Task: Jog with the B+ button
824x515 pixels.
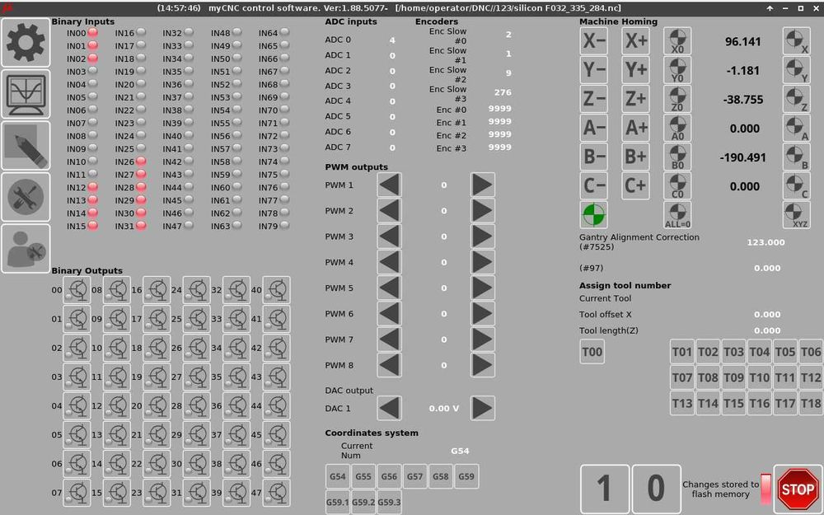Action: point(635,157)
